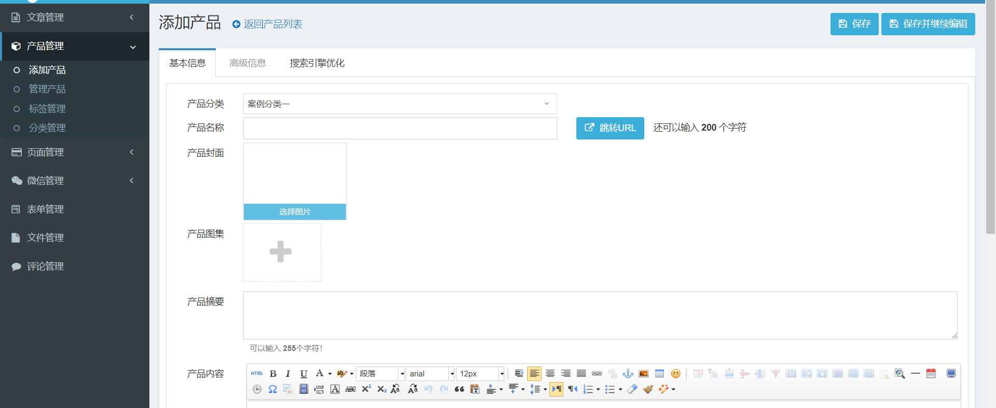This screenshot has height=408, width=996.
Task: Open the font color dropdown arrow
Action: (x=330, y=374)
